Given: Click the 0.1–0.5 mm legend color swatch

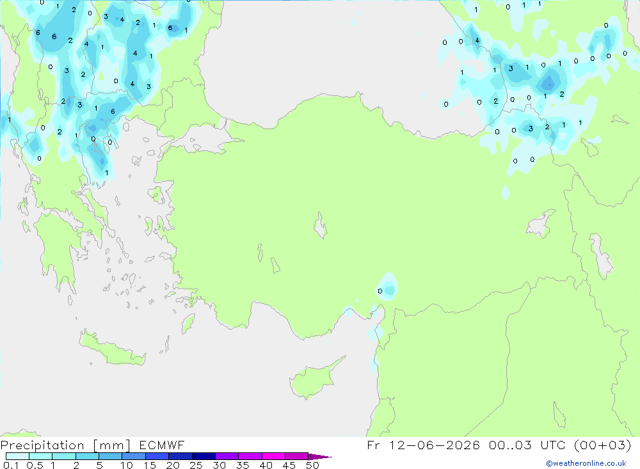Looking at the screenshot, I should [x=17, y=456].
